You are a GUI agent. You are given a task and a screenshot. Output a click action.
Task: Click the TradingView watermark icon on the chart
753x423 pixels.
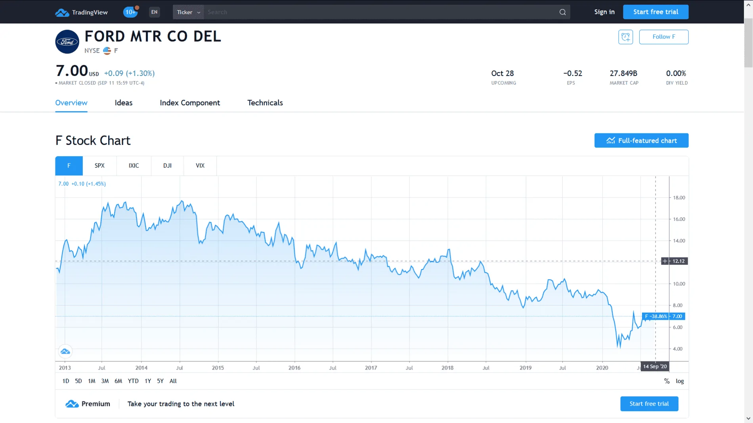(65, 351)
